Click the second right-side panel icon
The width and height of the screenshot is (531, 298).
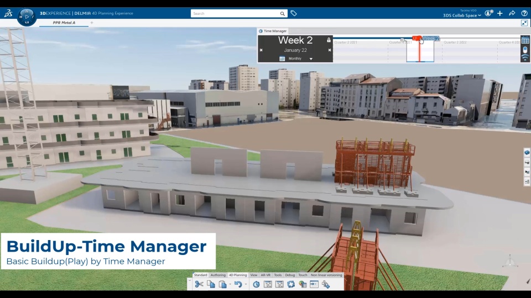coord(527,162)
